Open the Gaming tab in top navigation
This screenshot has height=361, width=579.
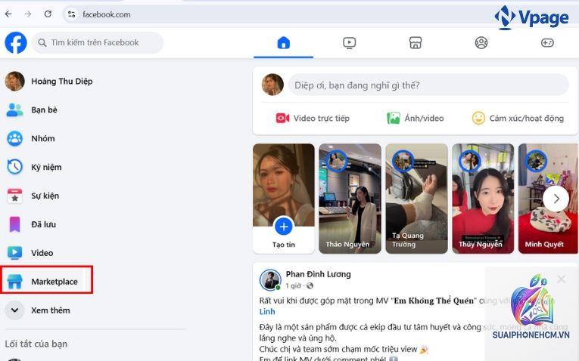[x=547, y=43]
